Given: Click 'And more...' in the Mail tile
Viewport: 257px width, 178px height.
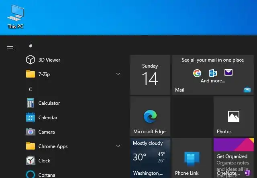Looking at the screenshot, I should point(213,81).
